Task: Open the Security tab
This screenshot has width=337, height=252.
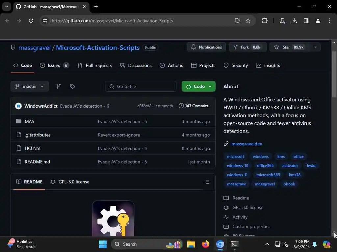Action: [x=236, y=65]
